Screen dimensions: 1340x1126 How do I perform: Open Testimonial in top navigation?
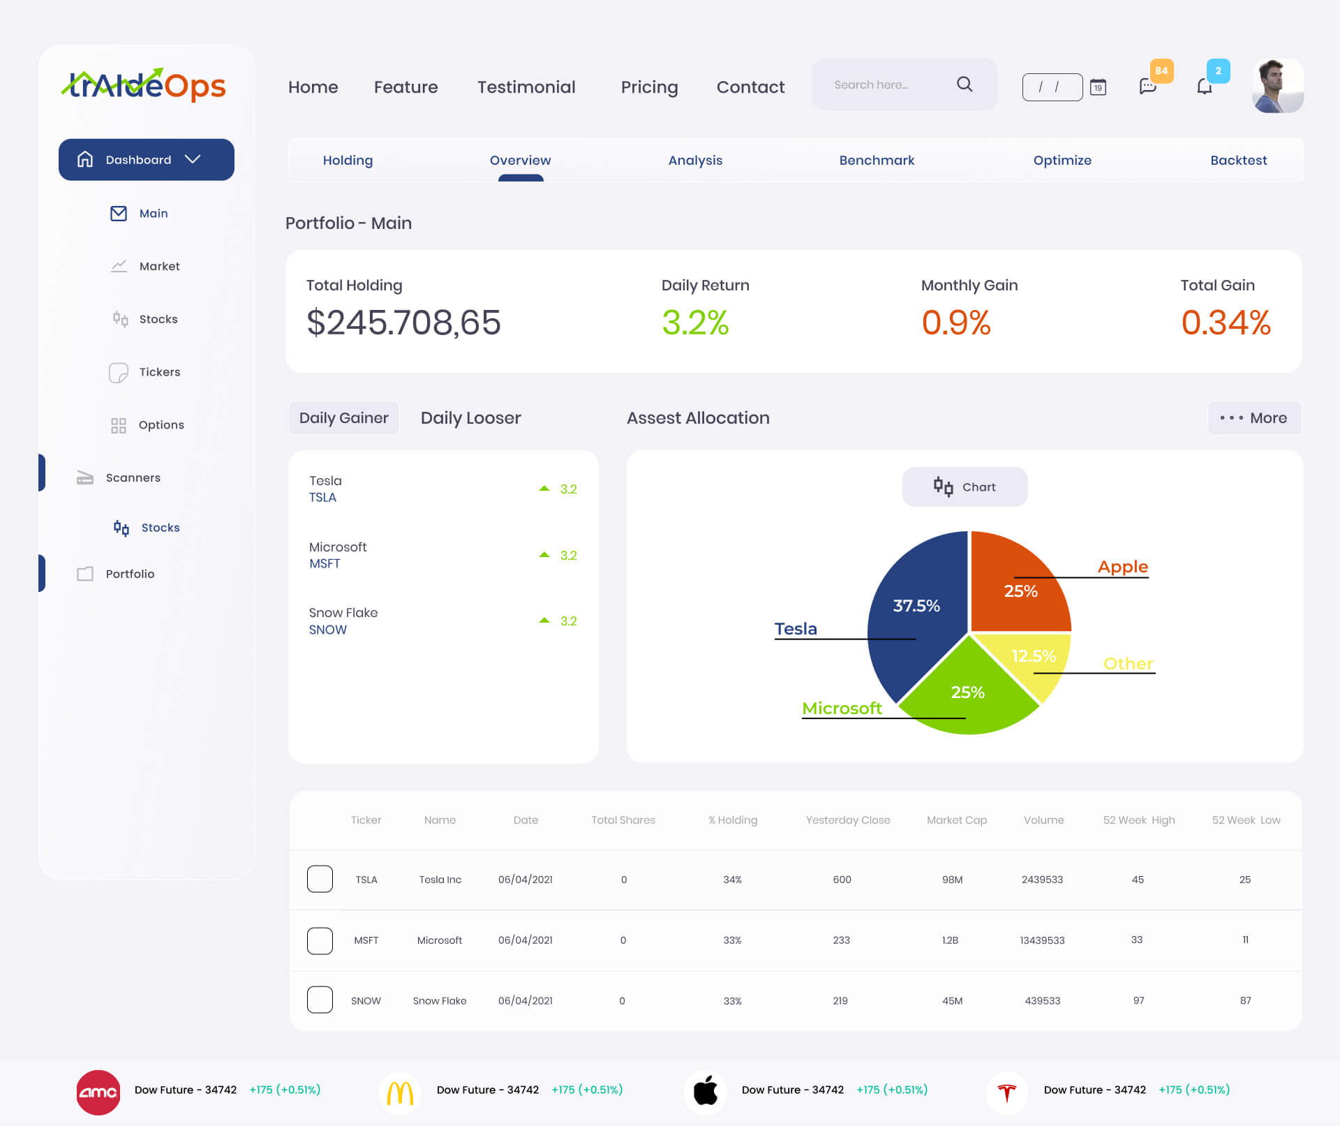pos(526,87)
